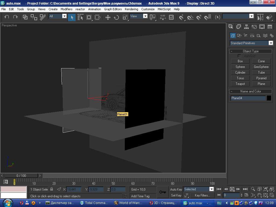Image resolution: width=276 pixels, height=207 pixels.
Task: Click the black object color swatch
Action: 269,98
